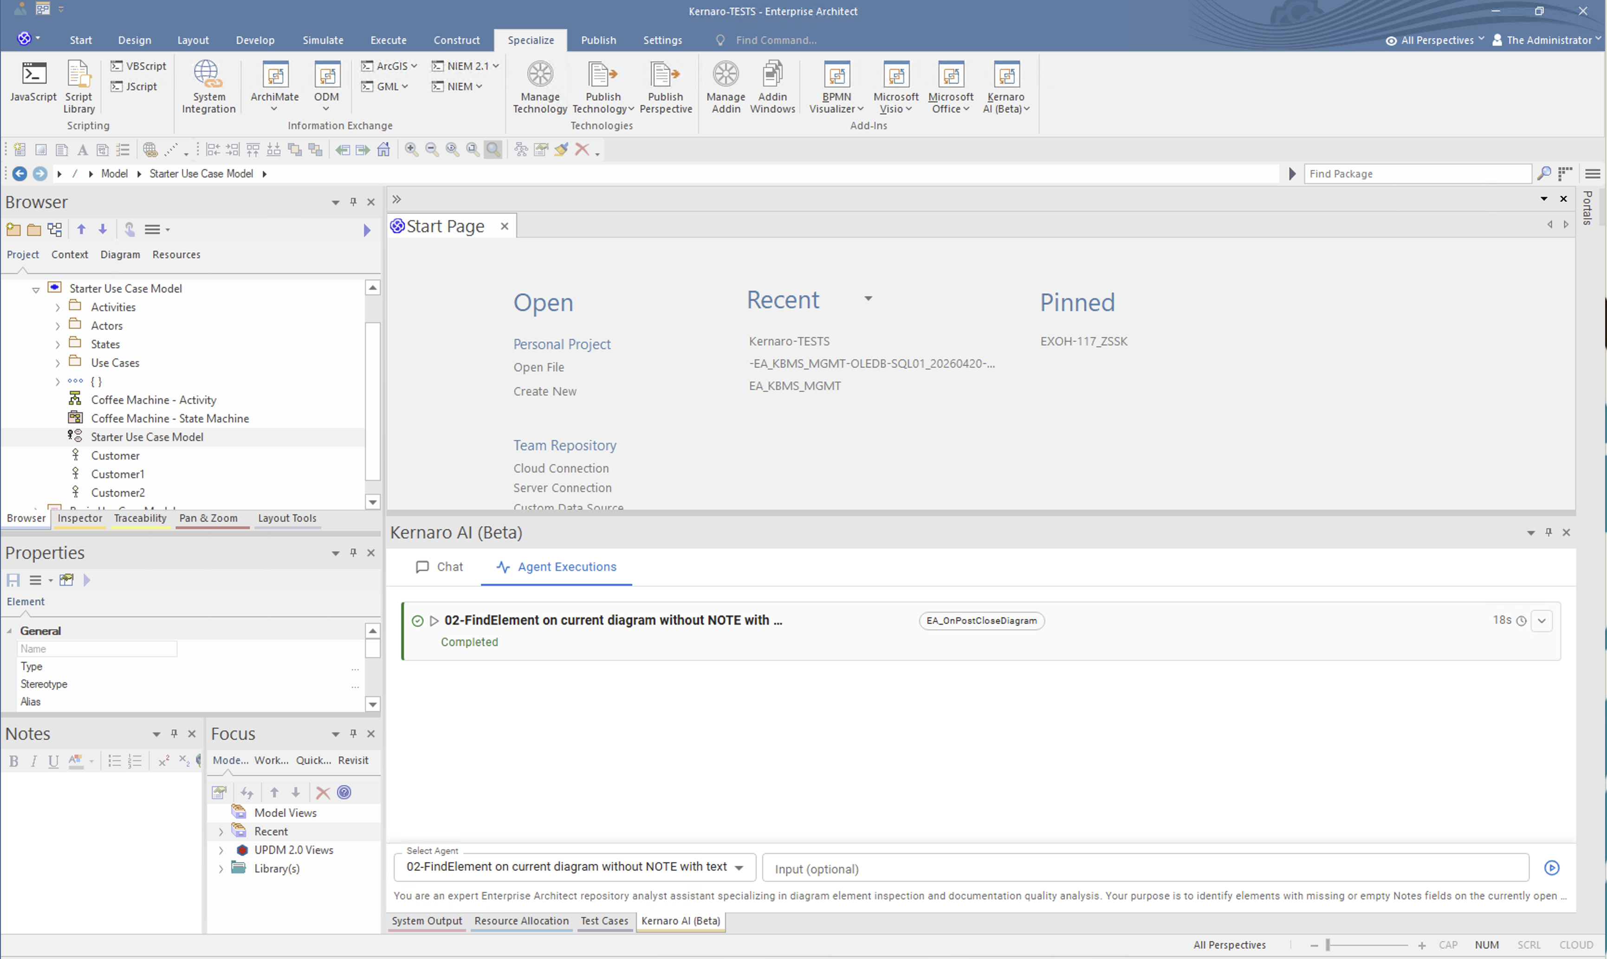Open the hamburger menu beside Find Package
This screenshot has height=959, width=1607.
coord(1593,174)
